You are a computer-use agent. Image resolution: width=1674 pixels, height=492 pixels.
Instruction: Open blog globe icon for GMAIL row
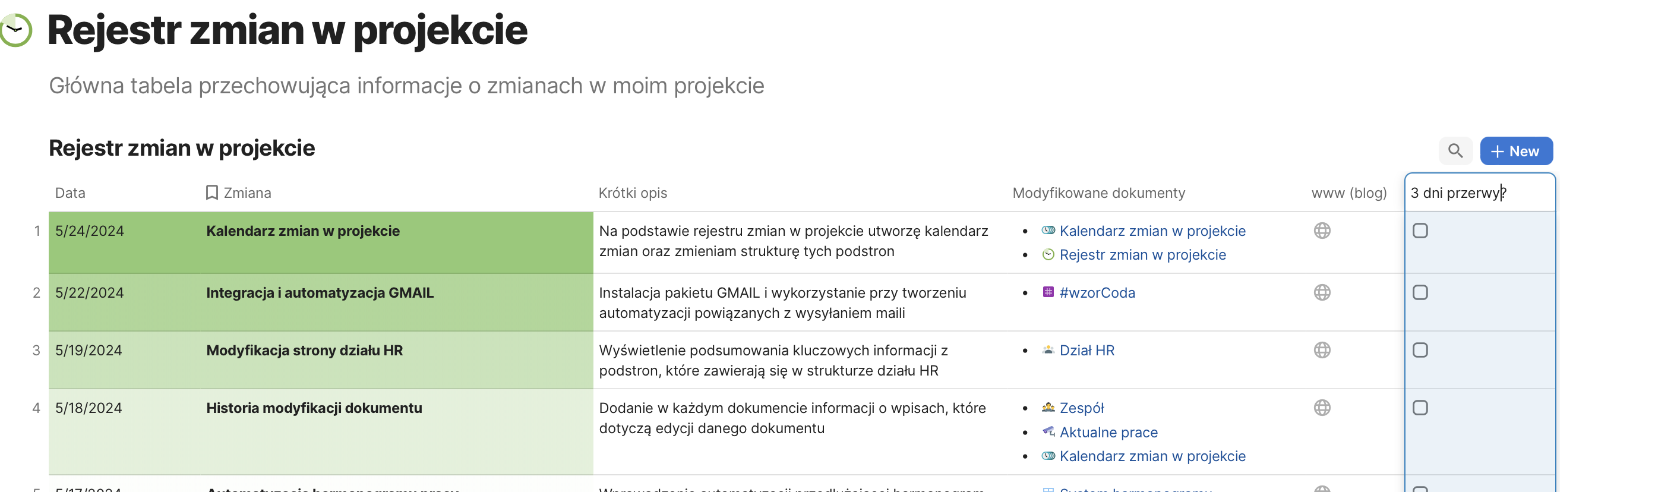click(x=1322, y=292)
